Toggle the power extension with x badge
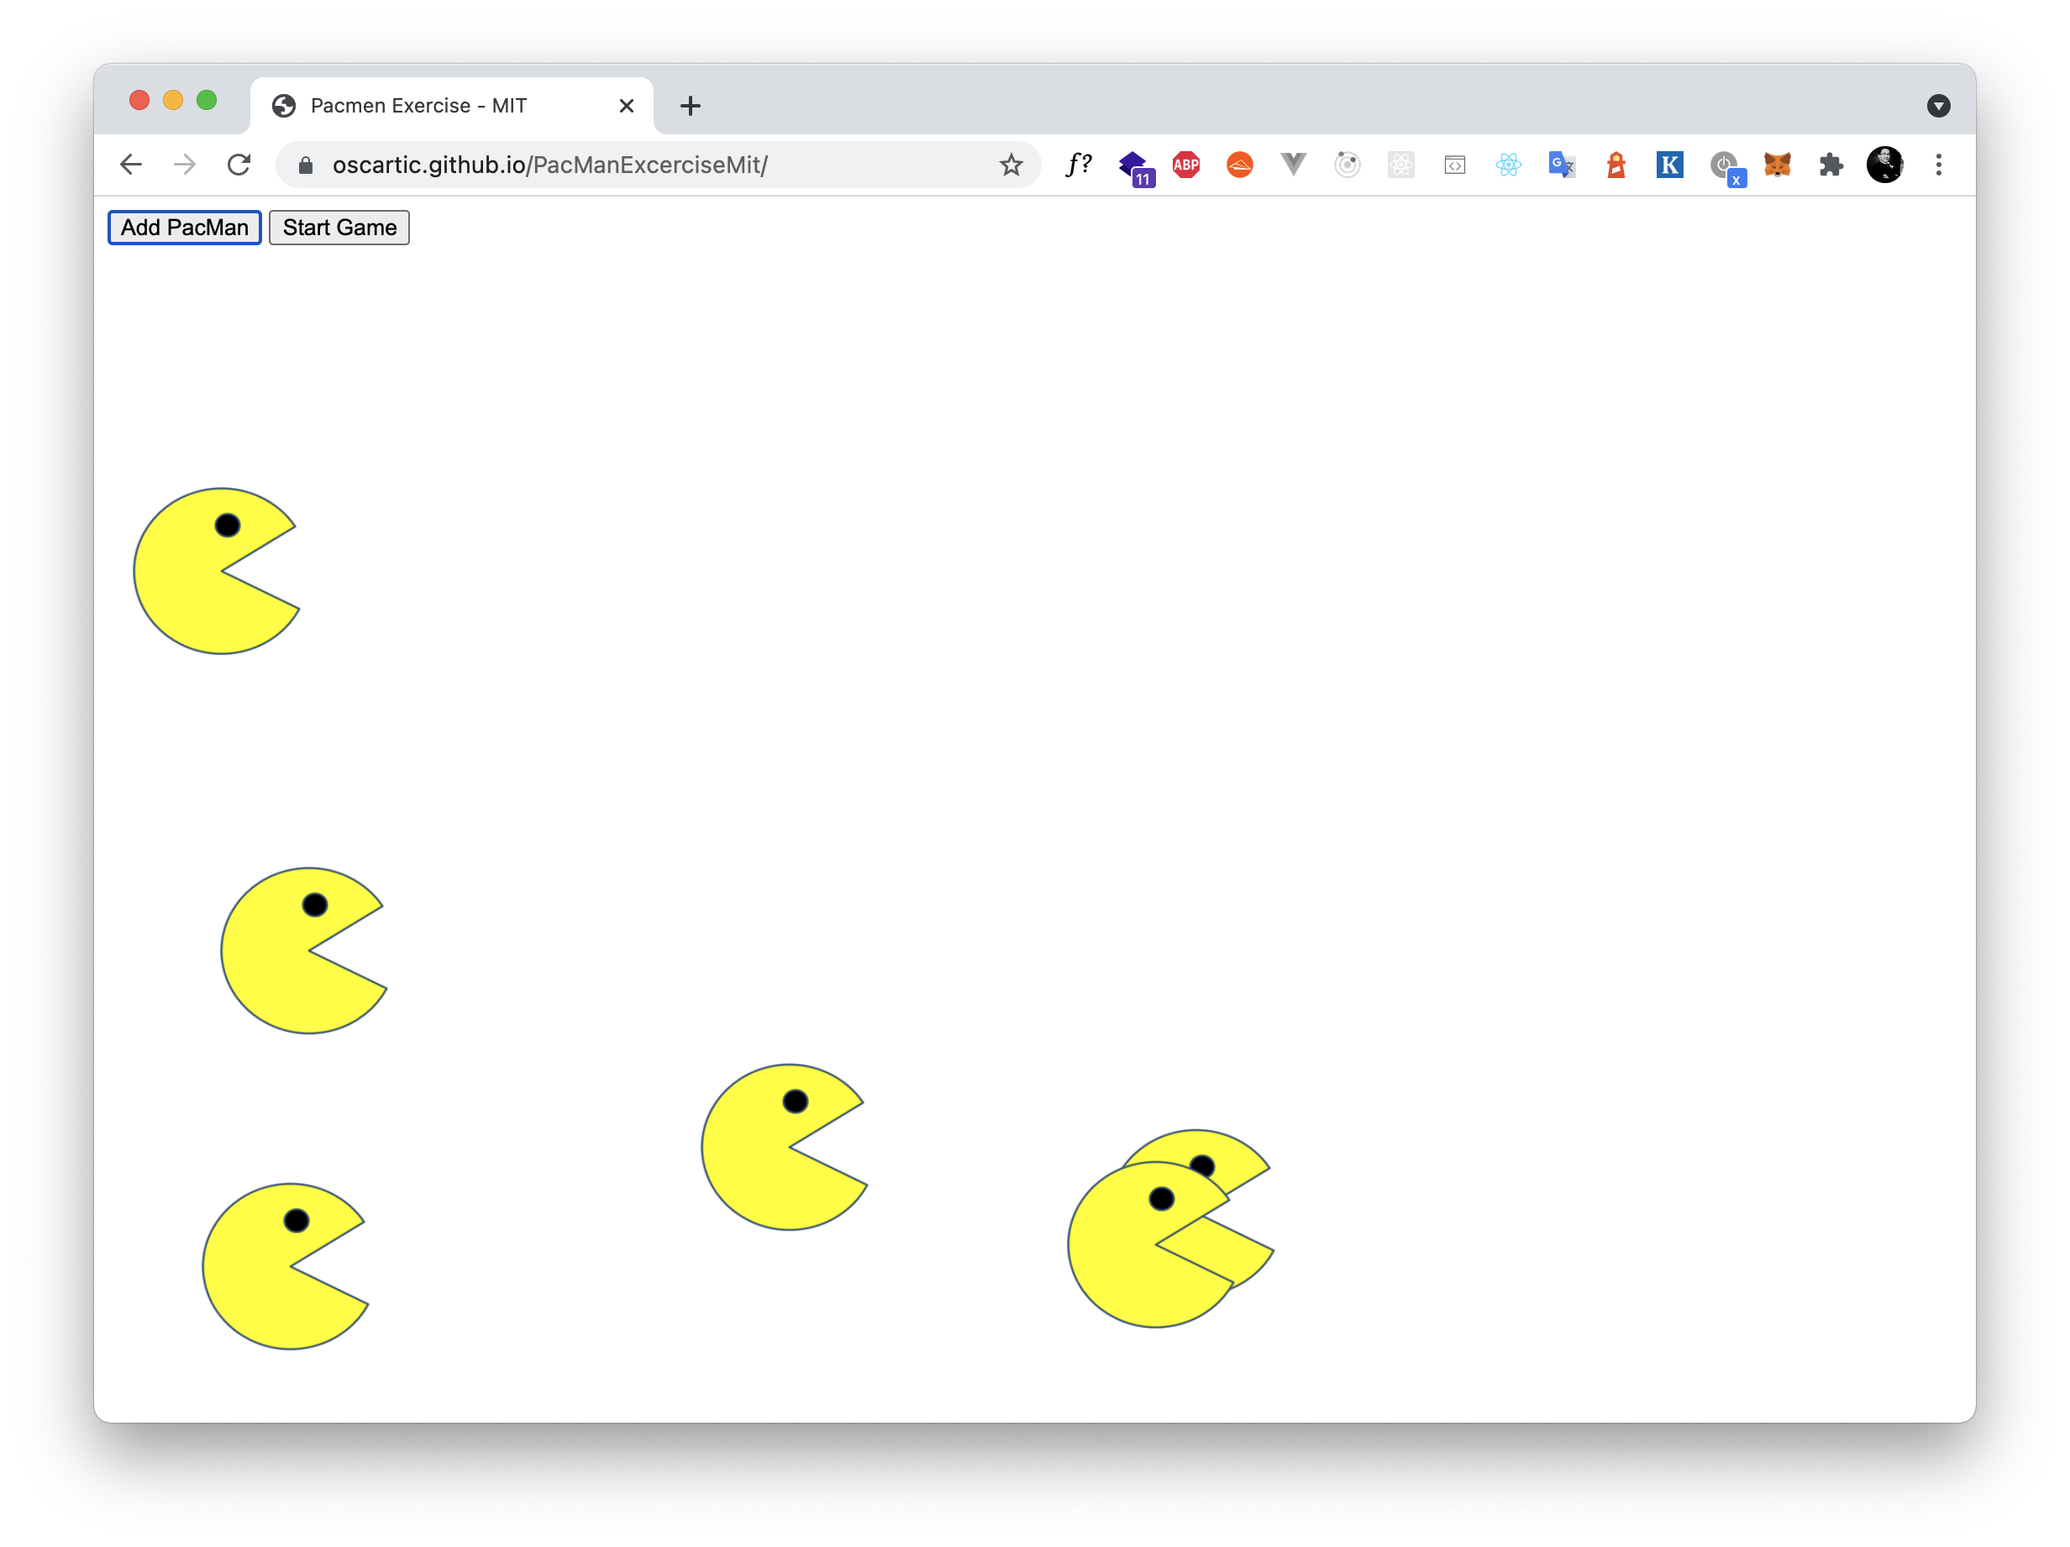 pos(1724,165)
